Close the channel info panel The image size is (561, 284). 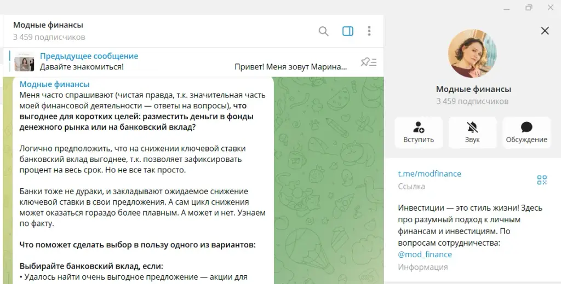tap(545, 31)
